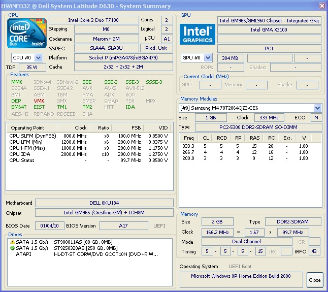The width and height of the screenshot is (328, 292).
Task: Click the Windows XP Home Edition OS field
Action: tap(241, 280)
